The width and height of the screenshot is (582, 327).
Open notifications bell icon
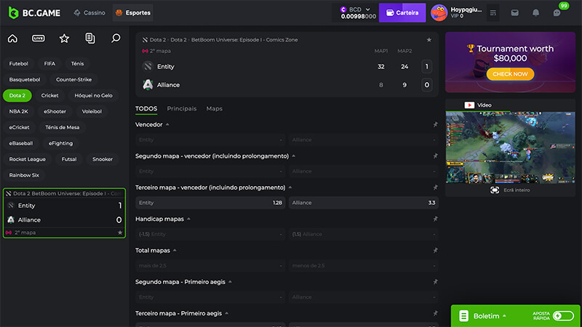tap(535, 12)
